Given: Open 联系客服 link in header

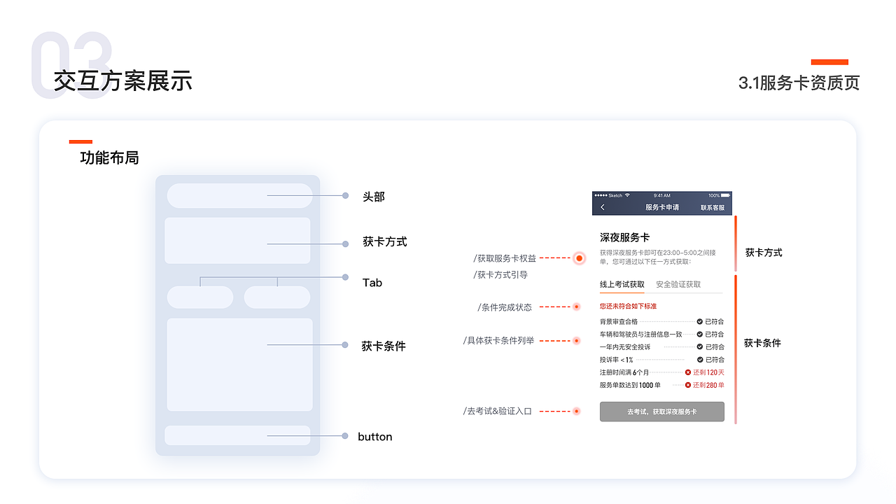Looking at the screenshot, I should coord(713,208).
